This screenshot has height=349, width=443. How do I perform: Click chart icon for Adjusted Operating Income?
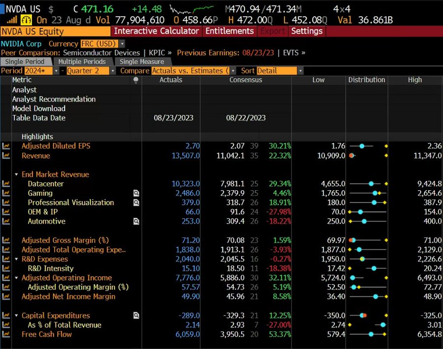click(5, 278)
